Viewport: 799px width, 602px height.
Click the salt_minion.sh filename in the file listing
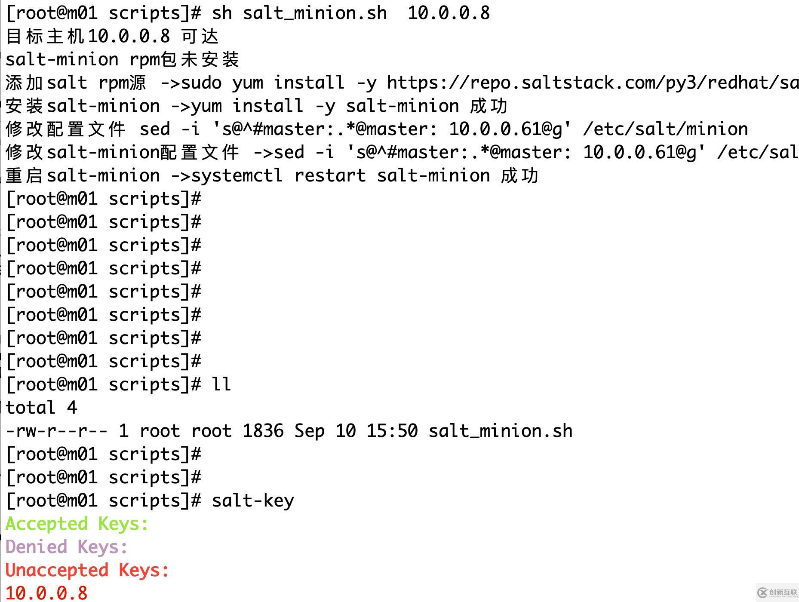point(500,431)
